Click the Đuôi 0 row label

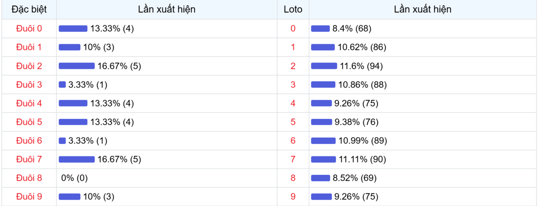click(x=29, y=29)
